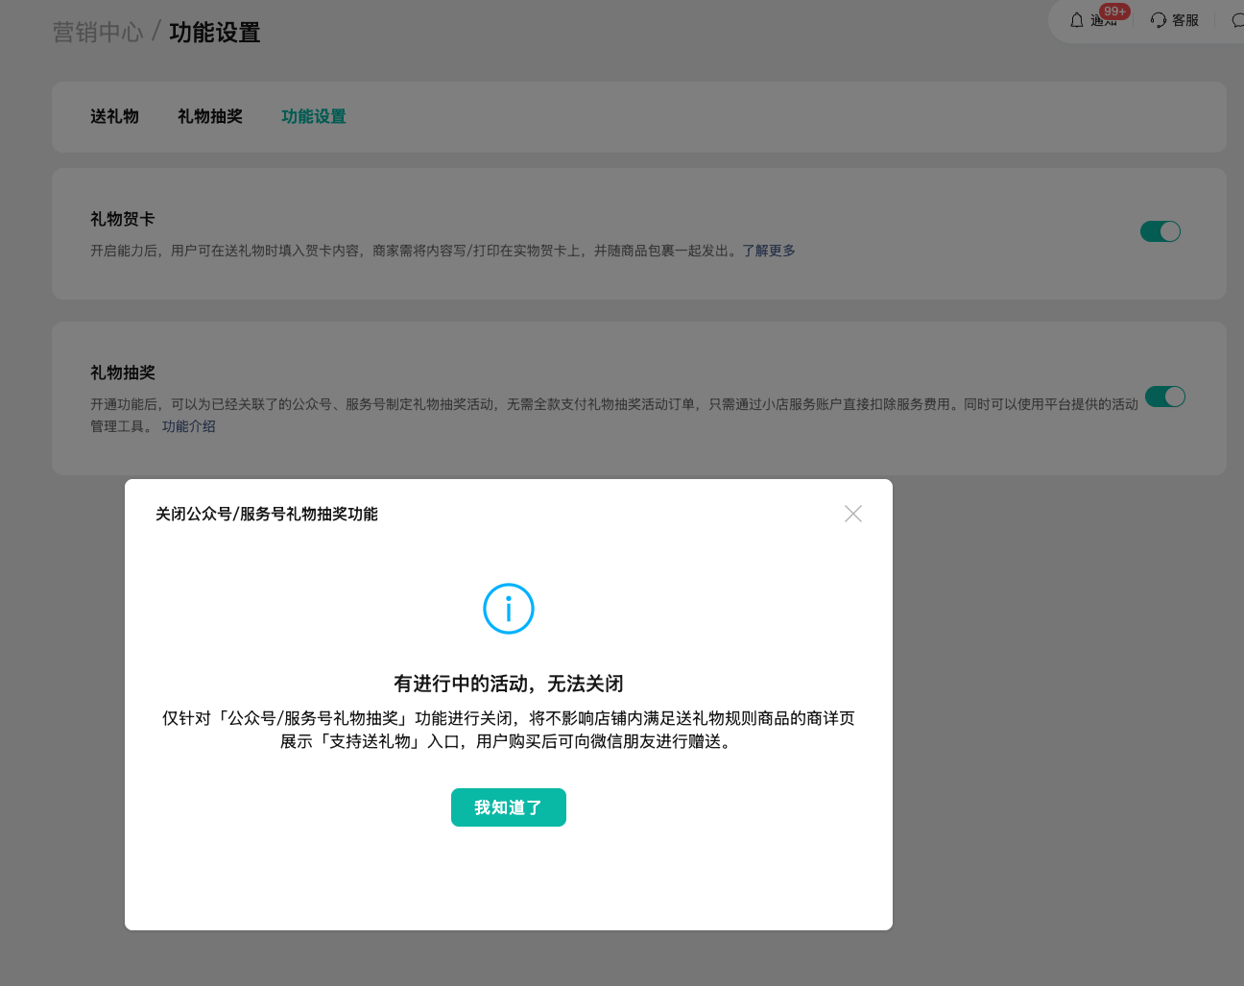
Task: Click the 礼物贺卡 section heading
Action: point(123,219)
